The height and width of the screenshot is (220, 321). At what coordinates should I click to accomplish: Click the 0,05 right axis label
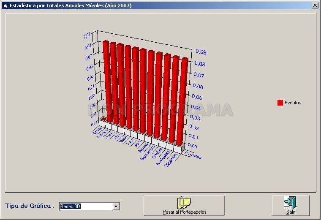tap(197, 97)
